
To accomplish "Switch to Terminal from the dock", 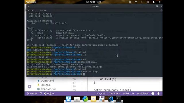I will coord(118,99).
